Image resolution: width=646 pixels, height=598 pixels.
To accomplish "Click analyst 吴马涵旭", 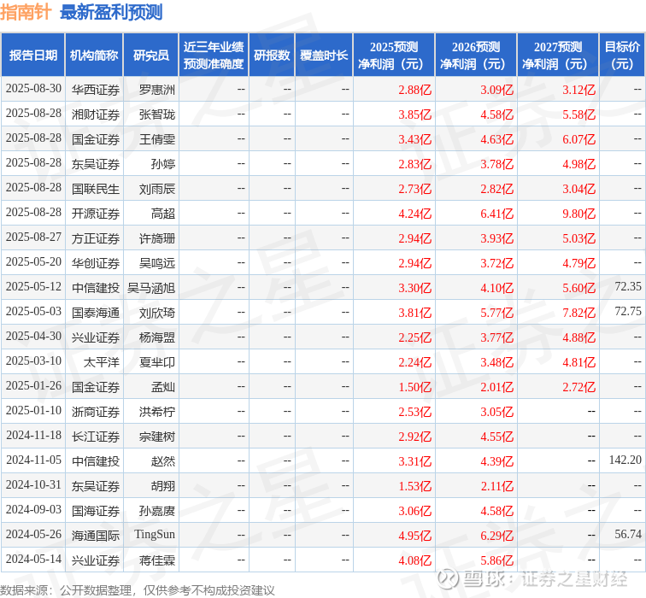I will tap(151, 288).
